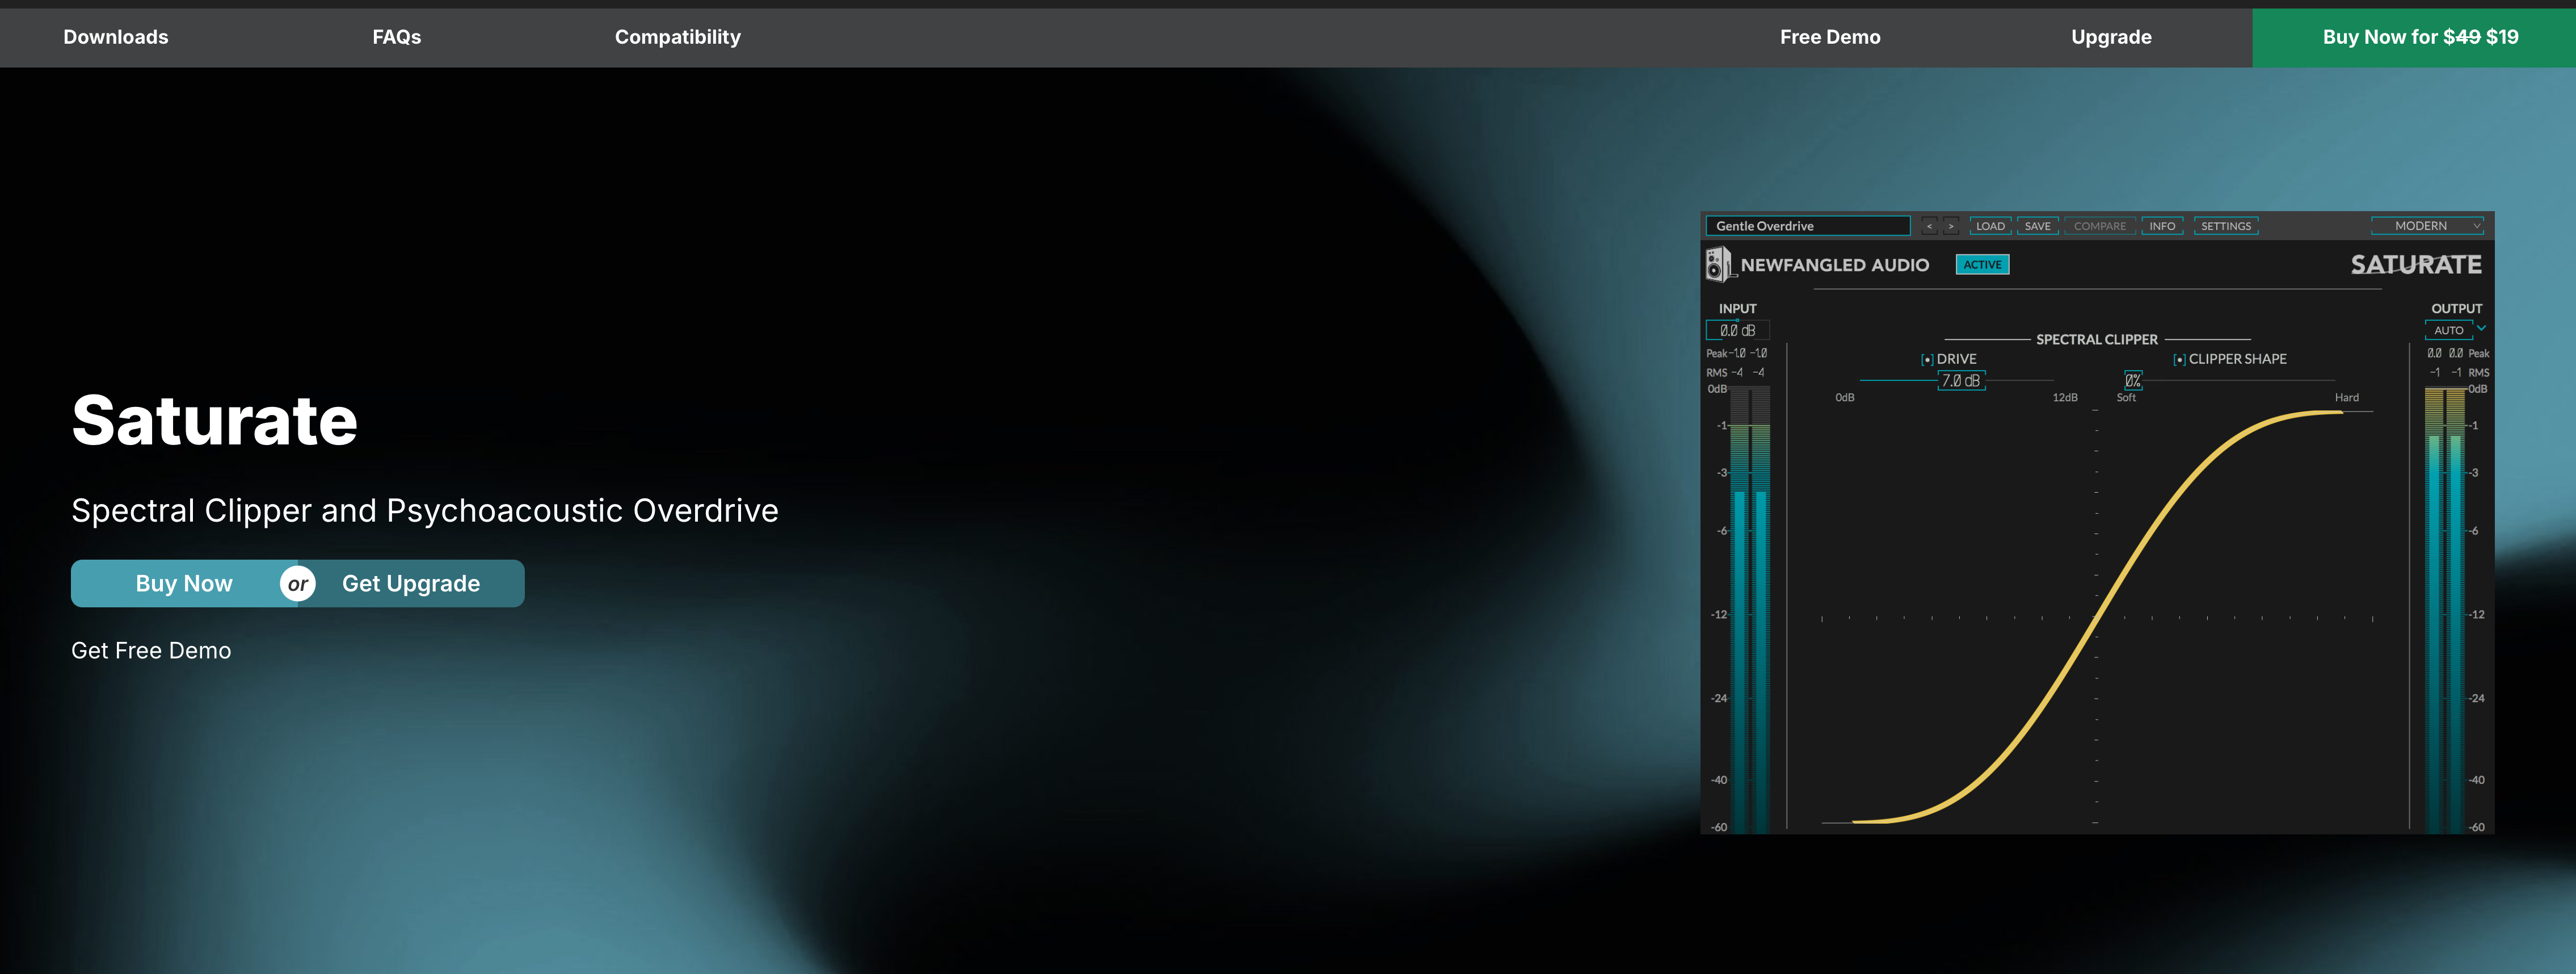Click the DRIVE slider 7.0 dB handle

[1961, 381]
